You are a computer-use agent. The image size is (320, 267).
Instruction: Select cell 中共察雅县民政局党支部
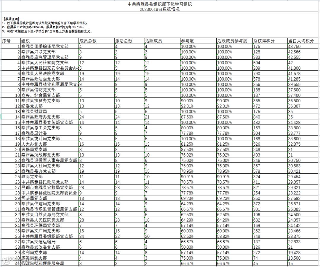click(x=49, y=182)
